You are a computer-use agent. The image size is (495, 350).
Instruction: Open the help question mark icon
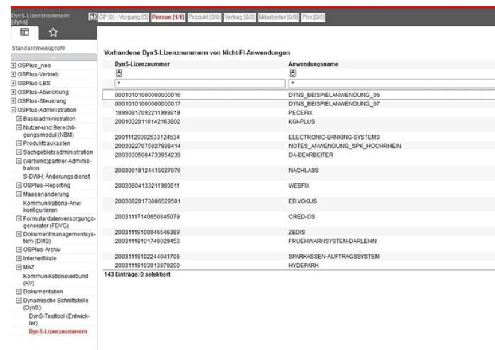point(93,17)
